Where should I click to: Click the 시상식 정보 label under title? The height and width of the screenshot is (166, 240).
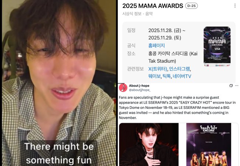[x=132, y=14]
